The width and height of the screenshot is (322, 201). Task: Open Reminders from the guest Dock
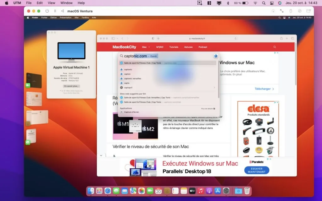click(175, 191)
